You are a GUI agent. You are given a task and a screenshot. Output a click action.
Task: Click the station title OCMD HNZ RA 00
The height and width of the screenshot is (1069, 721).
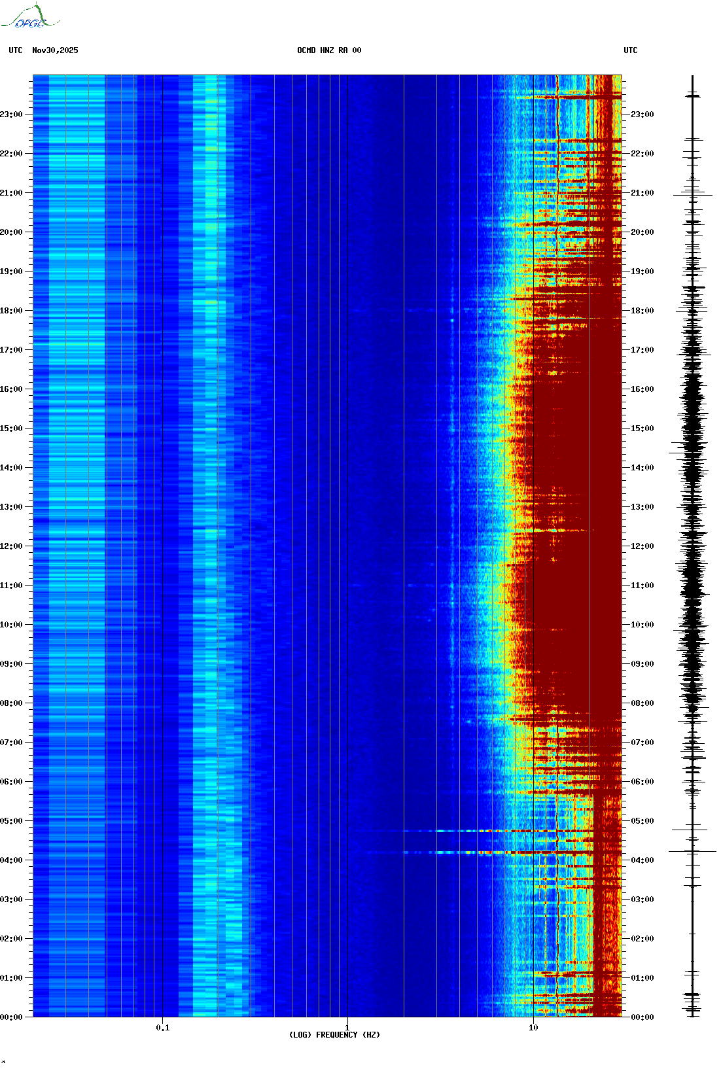(x=329, y=50)
